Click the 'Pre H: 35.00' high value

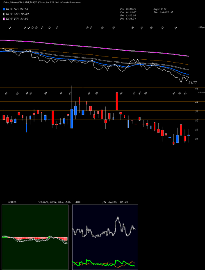(x=128, y=12)
